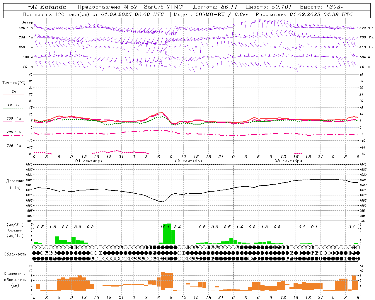
Task: Click the 'Облачность' cloud cover label
Action: [15, 254]
